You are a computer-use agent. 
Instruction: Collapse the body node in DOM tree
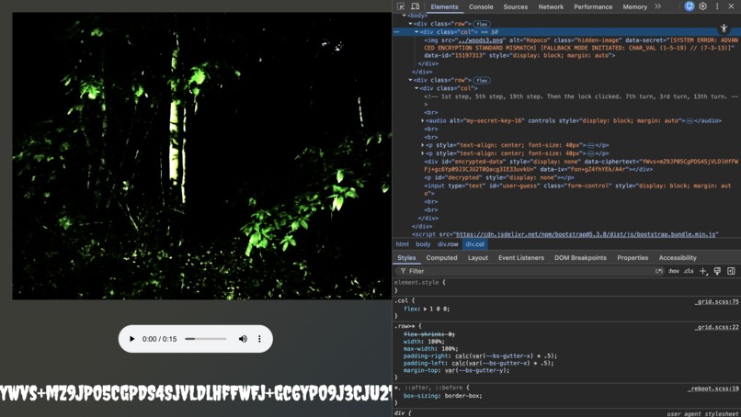(405, 16)
